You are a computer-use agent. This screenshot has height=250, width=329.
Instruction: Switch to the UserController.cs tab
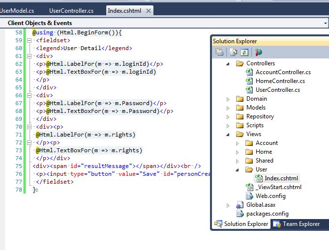point(71,11)
